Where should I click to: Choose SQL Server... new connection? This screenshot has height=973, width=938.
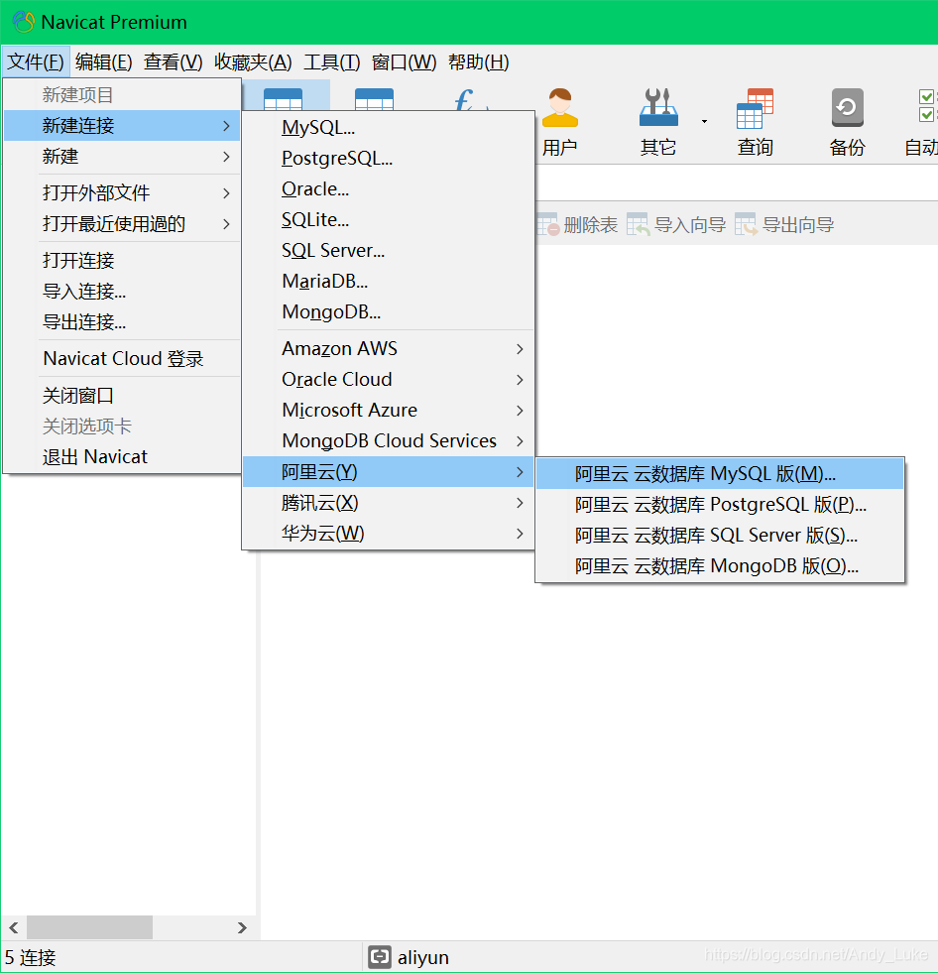point(389,251)
